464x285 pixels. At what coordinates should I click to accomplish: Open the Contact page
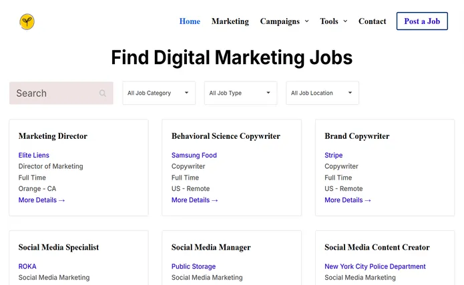tap(373, 21)
